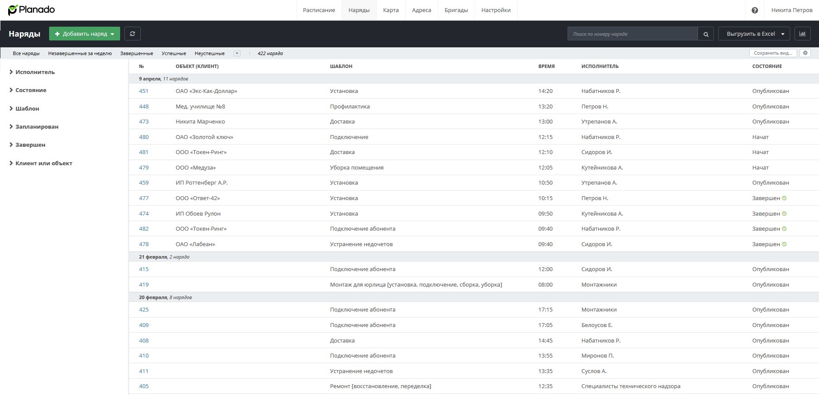Click the Добавить наряд button
Image resolution: width=819 pixels, height=395 pixels.
(x=84, y=34)
